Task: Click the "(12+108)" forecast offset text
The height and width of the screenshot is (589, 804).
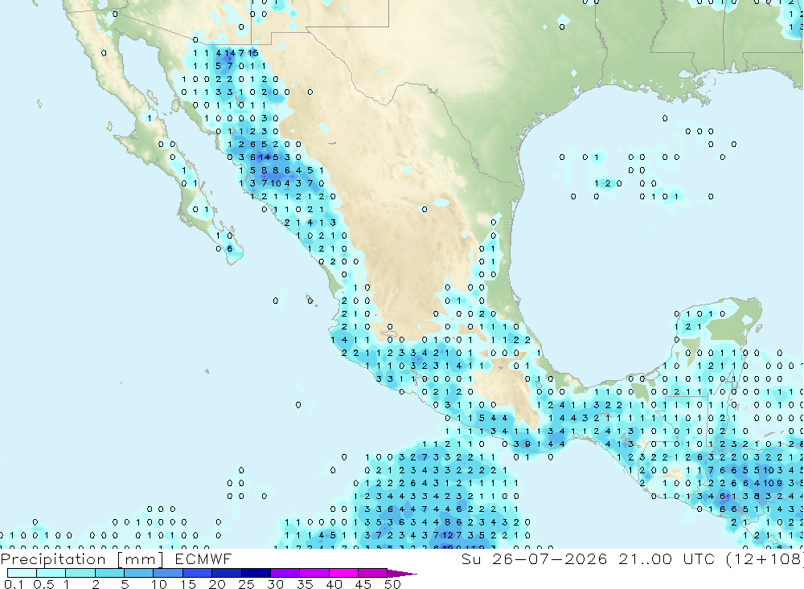Action: click(765, 558)
